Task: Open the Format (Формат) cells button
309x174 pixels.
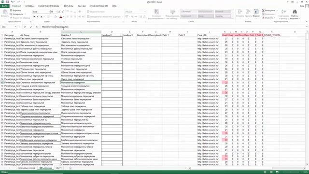Action: (x=256, y=14)
